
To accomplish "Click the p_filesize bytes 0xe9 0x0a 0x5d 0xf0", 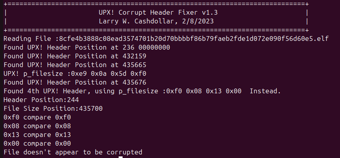I will tap(109, 73).
